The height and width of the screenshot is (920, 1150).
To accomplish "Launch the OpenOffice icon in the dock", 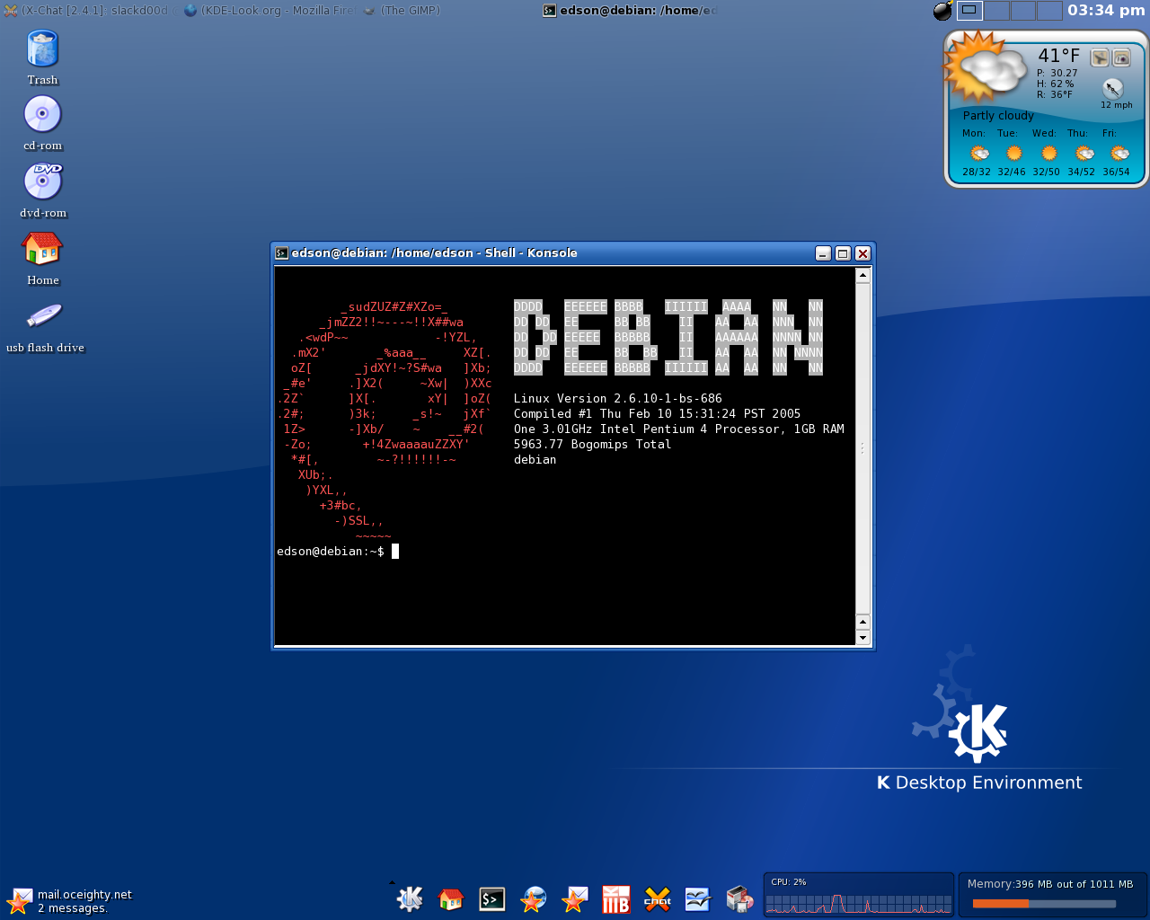I will (x=698, y=898).
